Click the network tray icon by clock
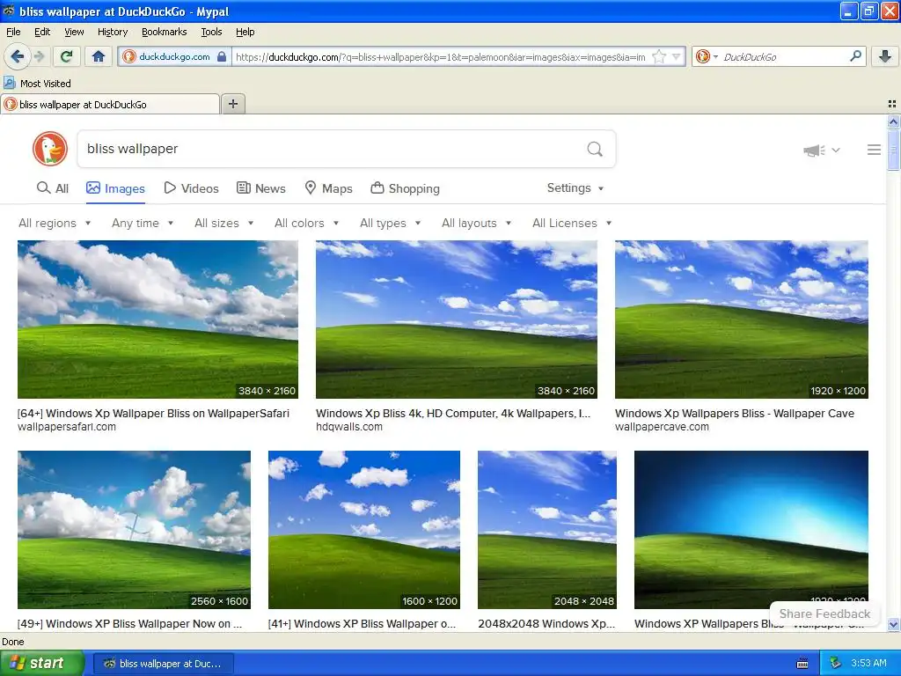 click(835, 663)
